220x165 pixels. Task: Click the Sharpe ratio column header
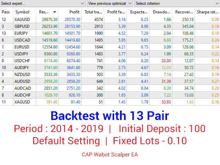207,12
